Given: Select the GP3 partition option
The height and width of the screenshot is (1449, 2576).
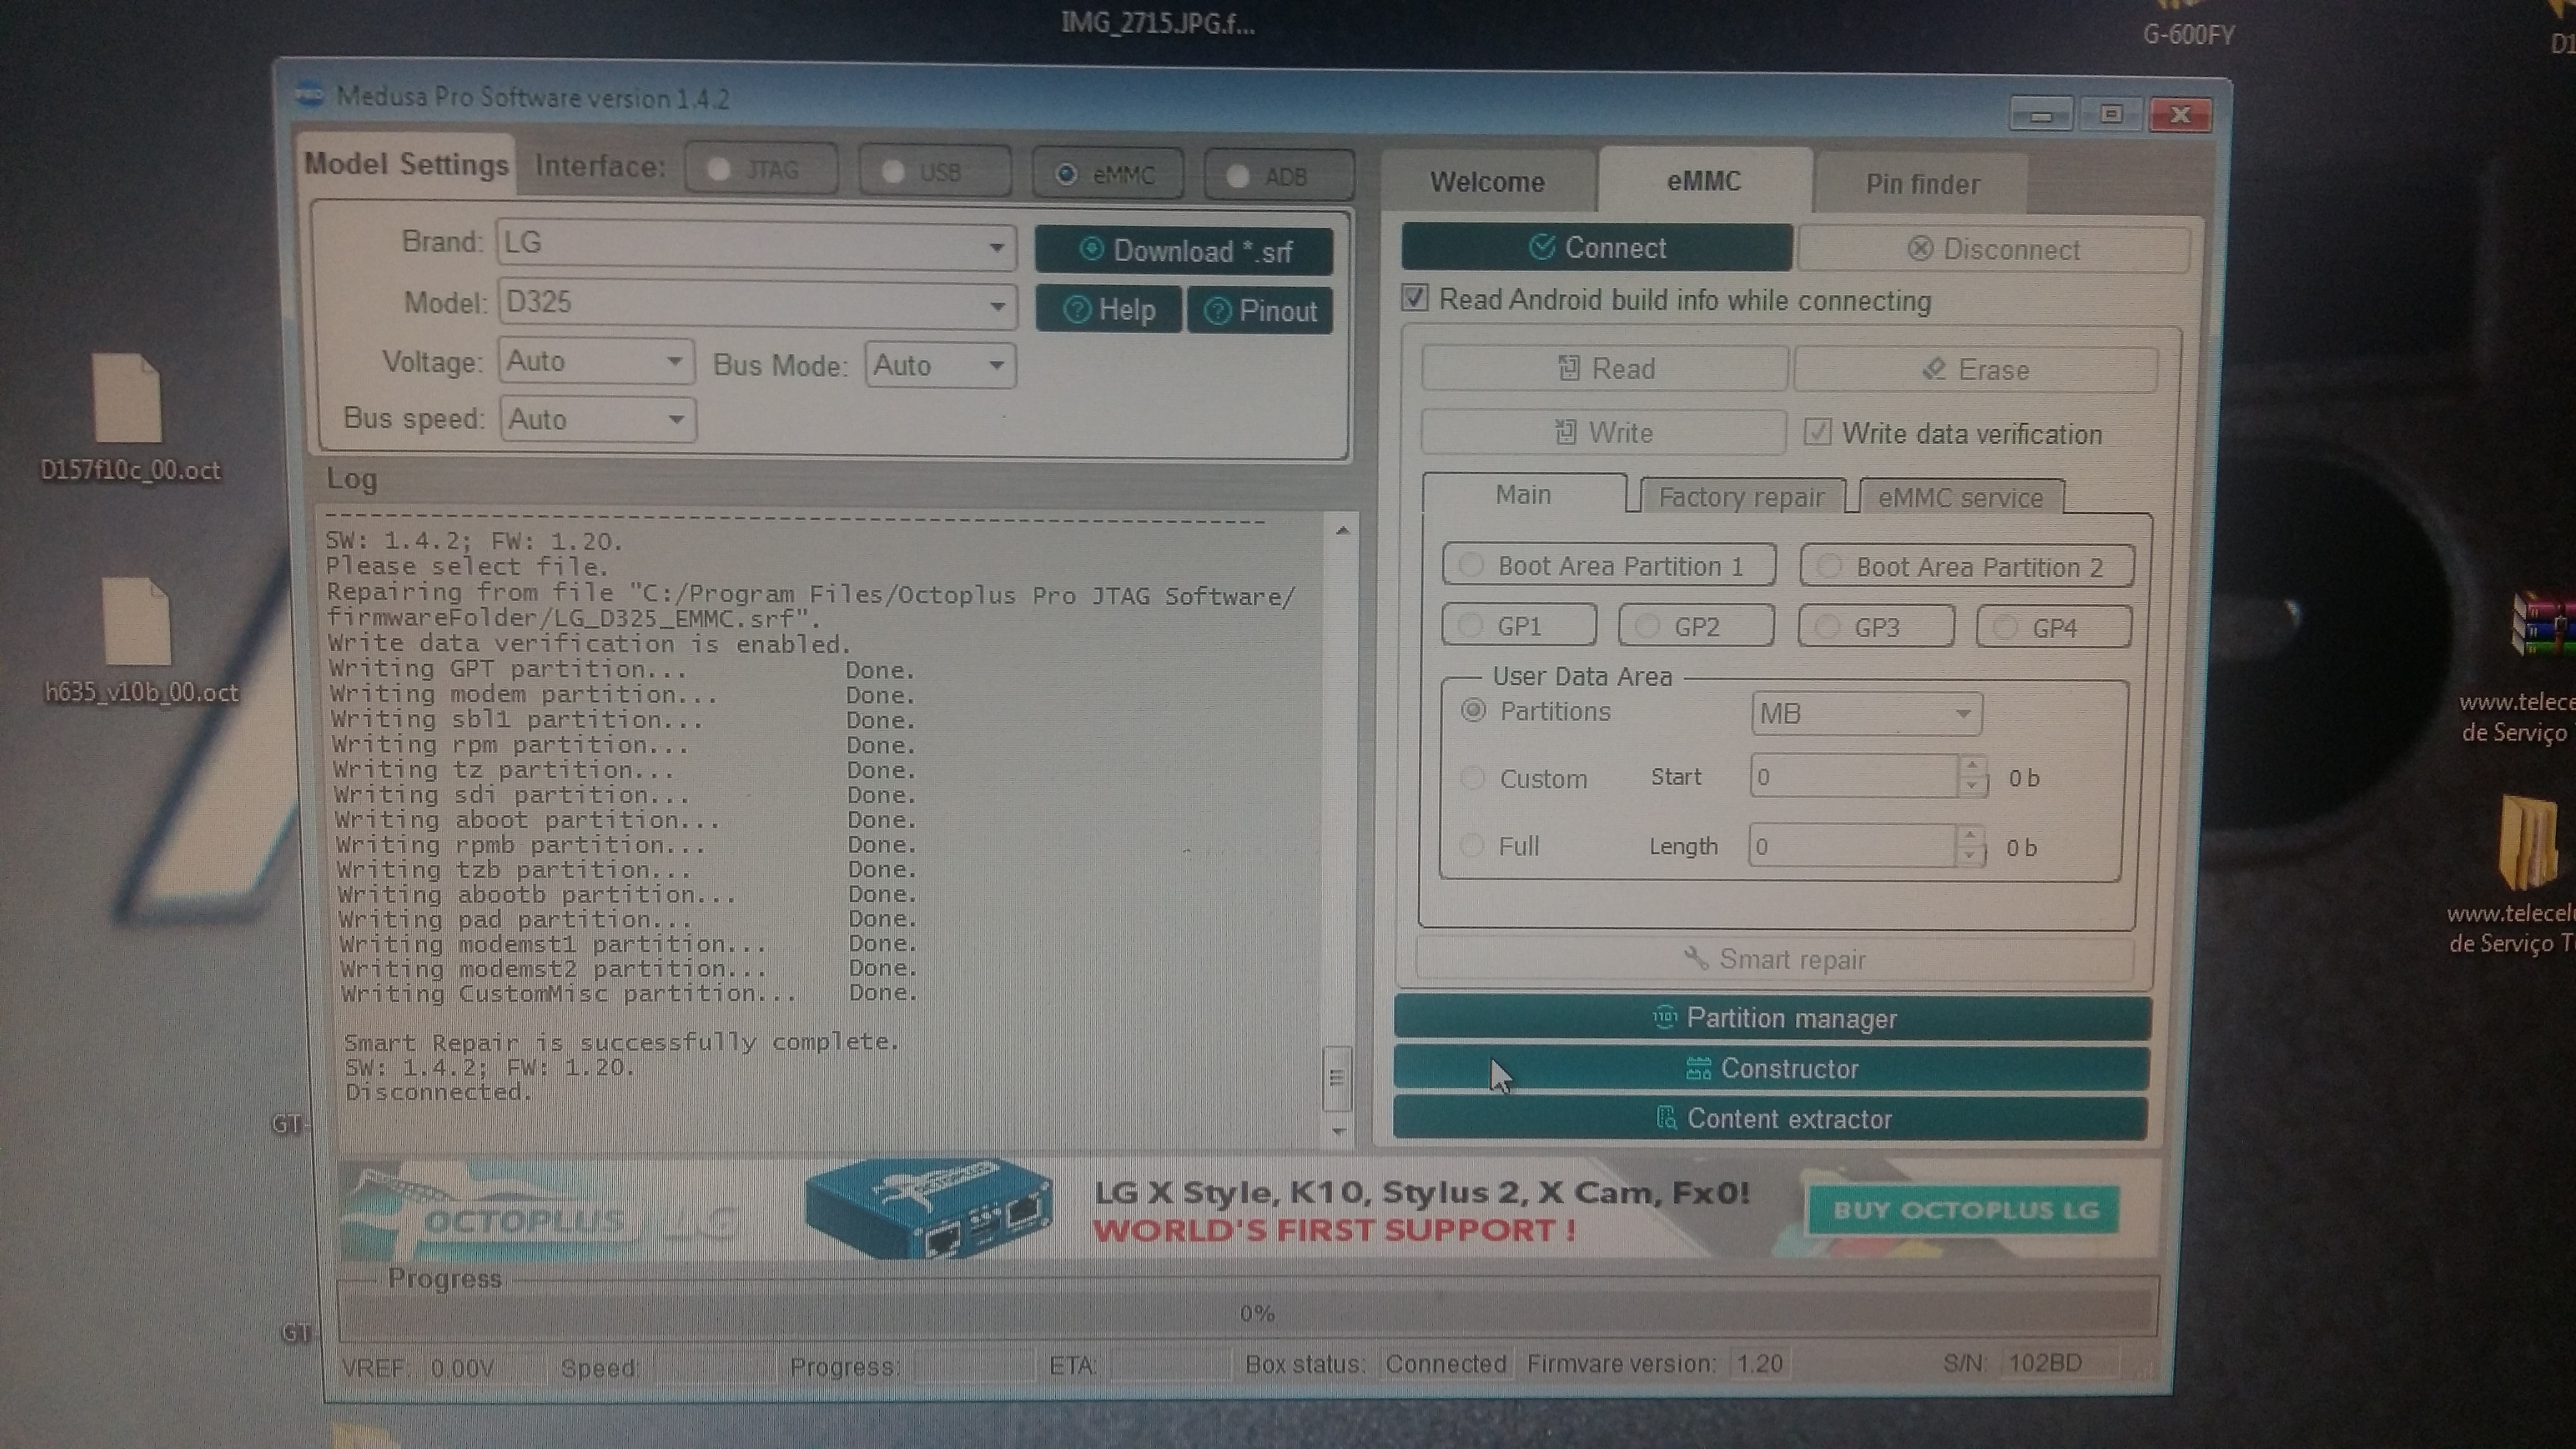Looking at the screenshot, I should pyautogui.click(x=1876, y=627).
